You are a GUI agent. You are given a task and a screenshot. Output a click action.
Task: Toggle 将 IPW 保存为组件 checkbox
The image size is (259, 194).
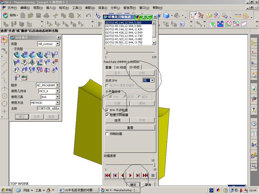[x=107, y=86]
